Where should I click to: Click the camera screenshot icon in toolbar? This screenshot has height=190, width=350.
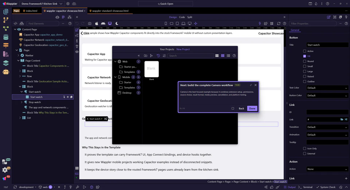click(x=90, y=23)
